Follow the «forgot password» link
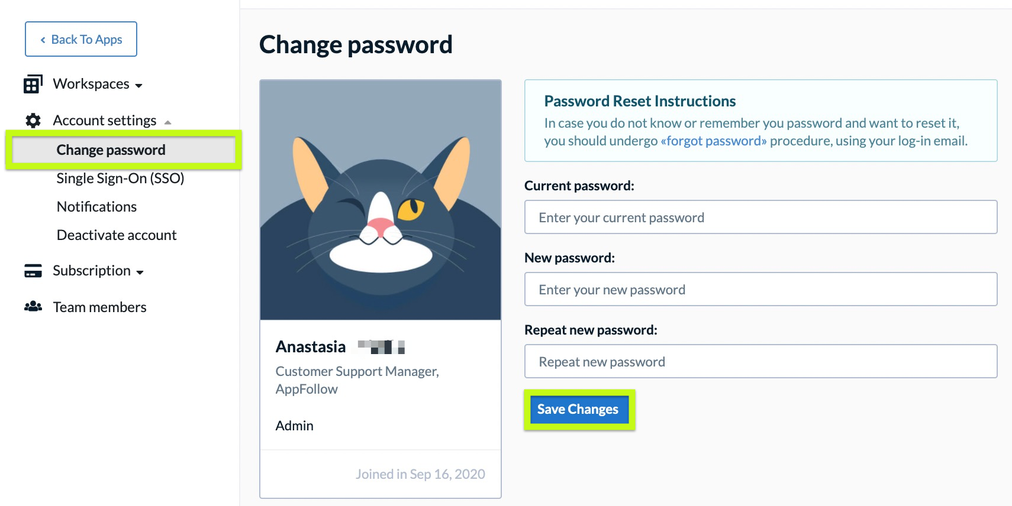Image resolution: width=1012 pixels, height=506 pixels. point(714,141)
